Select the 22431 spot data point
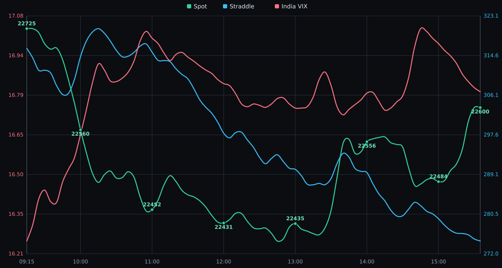 [x=224, y=223]
